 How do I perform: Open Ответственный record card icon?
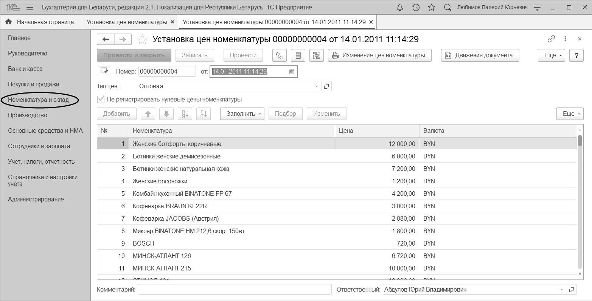pos(572,290)
